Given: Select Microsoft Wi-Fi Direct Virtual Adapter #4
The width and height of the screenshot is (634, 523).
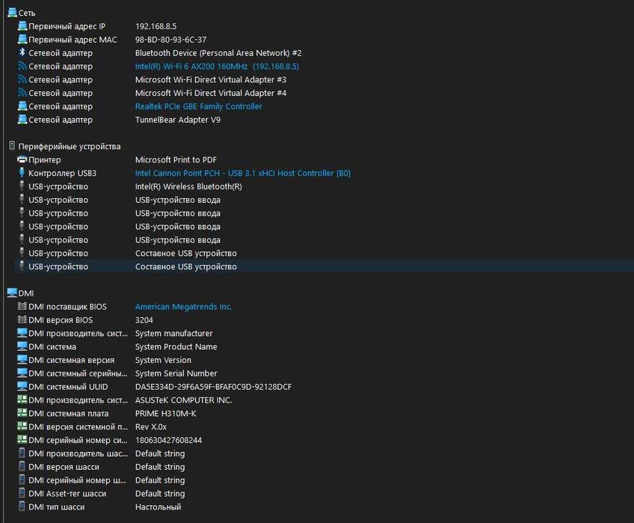Looking at the screenshot, I should (211, 93).
